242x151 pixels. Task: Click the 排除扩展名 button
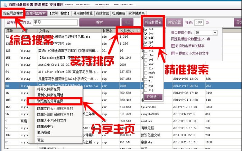(153, 22)
